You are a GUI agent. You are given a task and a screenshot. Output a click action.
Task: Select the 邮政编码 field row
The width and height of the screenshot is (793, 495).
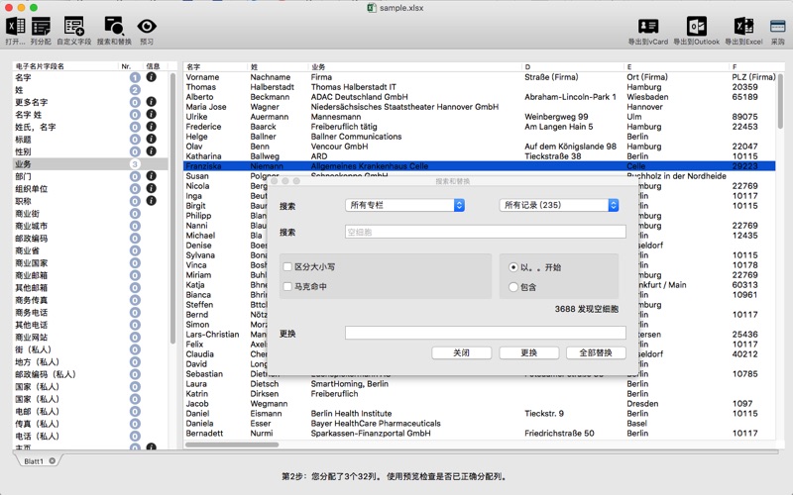click(x=90, y=239)
